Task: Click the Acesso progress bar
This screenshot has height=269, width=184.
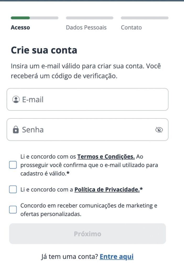Action: coord(34,18)
